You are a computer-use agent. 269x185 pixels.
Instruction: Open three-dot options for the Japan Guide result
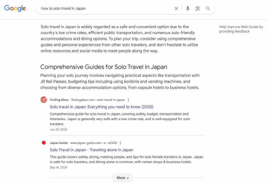tap(120, 143)
